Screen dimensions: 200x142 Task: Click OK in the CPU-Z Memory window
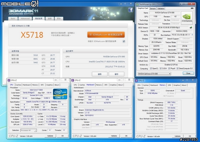point(190,136)
